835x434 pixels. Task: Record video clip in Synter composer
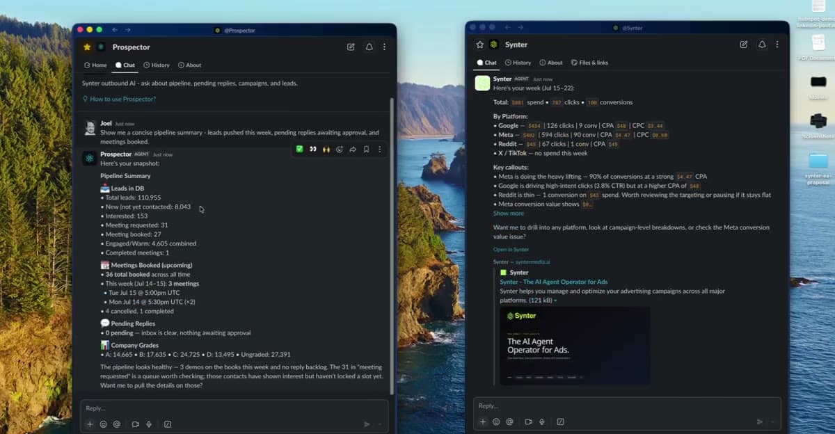tap(529, 421)
